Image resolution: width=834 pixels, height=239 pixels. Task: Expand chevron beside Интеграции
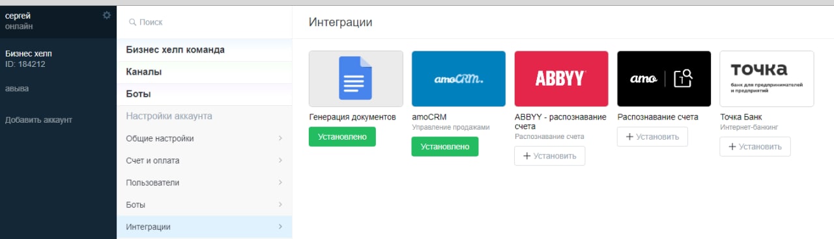coord(280,227)
